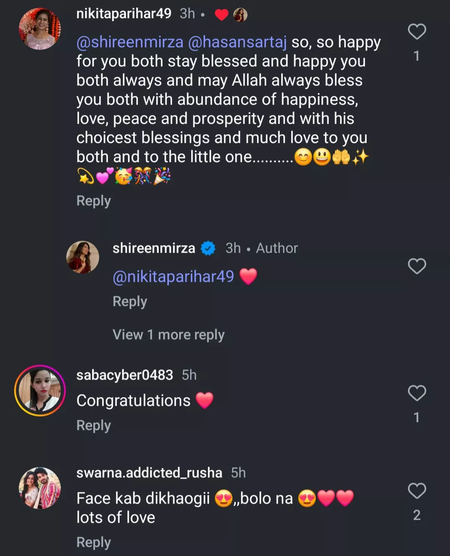
Task: Open shireenmirza's profile picture
Action: pos(83,257)
